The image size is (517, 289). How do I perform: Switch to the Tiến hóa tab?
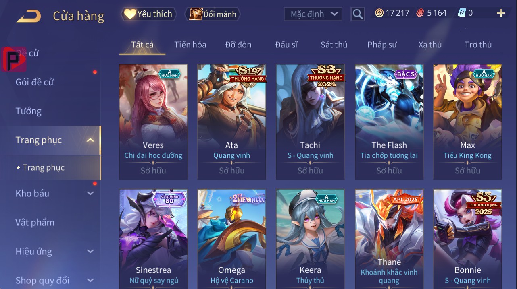[190, 45]
